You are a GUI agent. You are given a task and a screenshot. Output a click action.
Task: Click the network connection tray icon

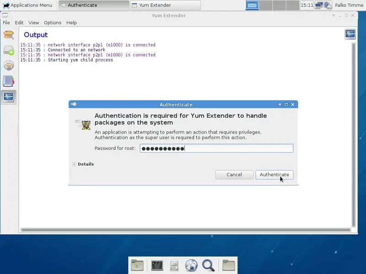coord(319,5)
